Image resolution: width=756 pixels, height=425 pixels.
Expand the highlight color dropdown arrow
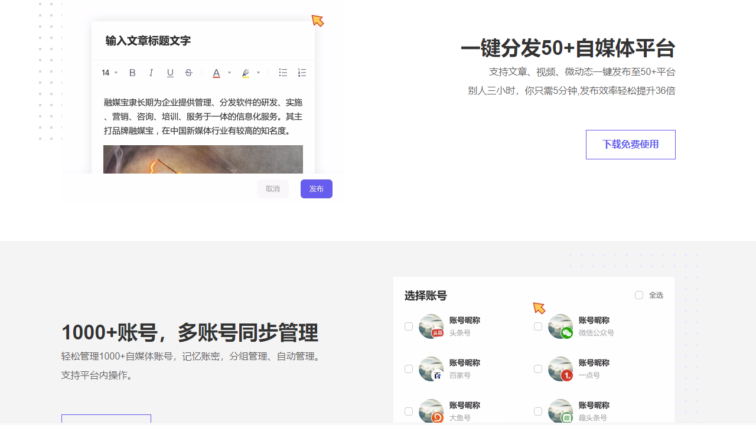click(258, 73)
